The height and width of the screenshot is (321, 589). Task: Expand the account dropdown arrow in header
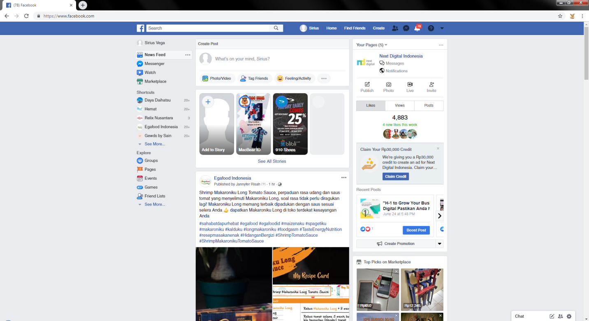tap(442, 28)
